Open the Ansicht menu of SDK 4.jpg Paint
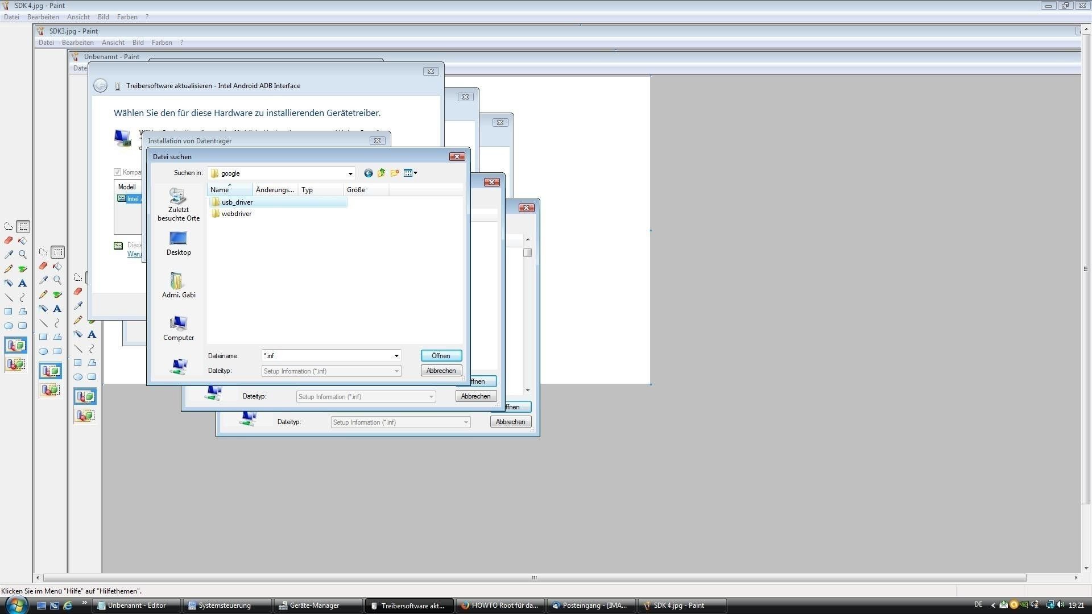1092x614 pixels. click(78, 17)
